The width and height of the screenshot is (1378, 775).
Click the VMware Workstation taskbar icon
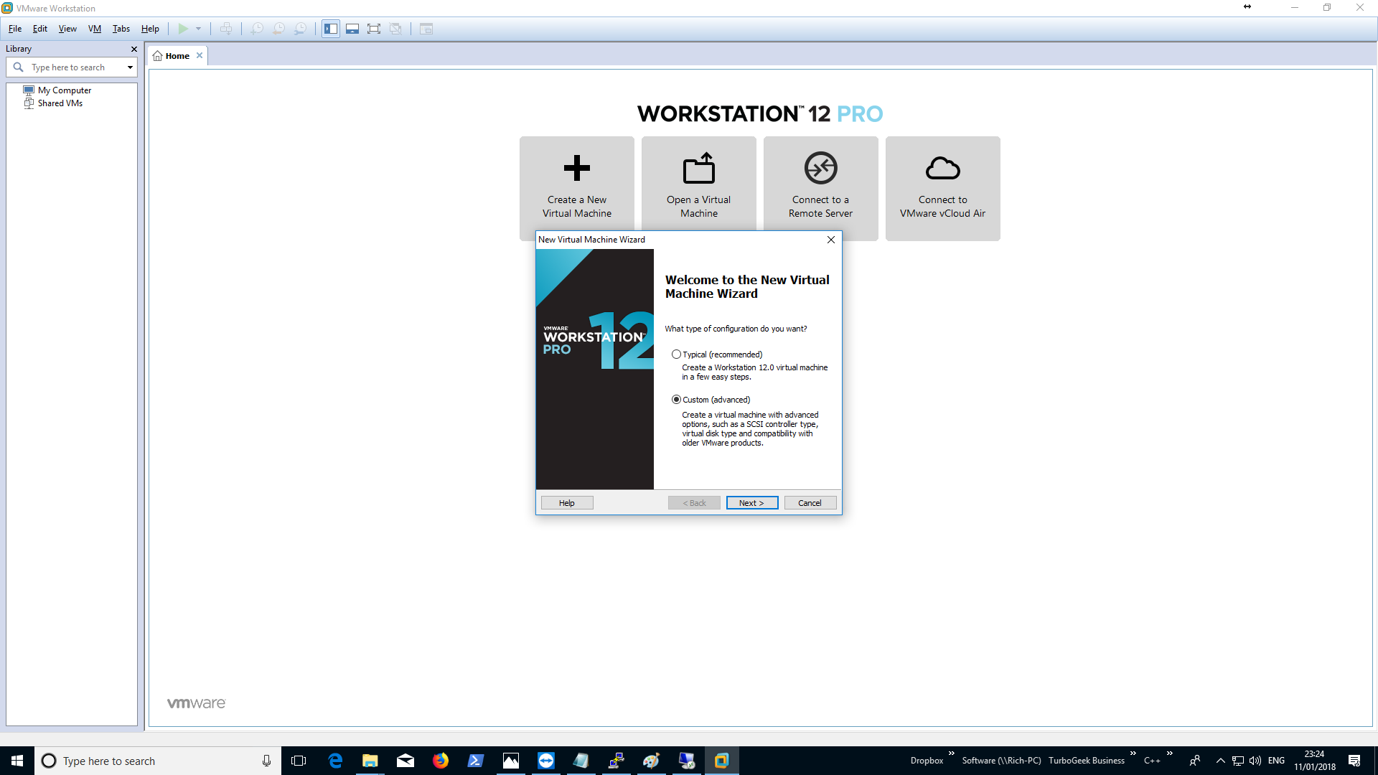722,761
